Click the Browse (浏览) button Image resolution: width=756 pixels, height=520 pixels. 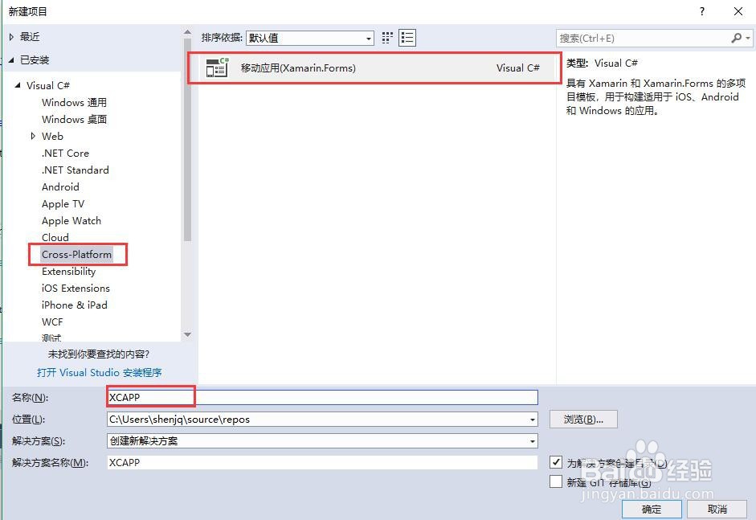583,420
